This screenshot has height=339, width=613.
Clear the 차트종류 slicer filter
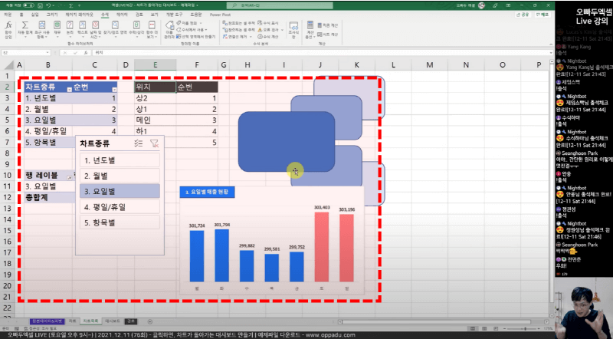point(154,143)
